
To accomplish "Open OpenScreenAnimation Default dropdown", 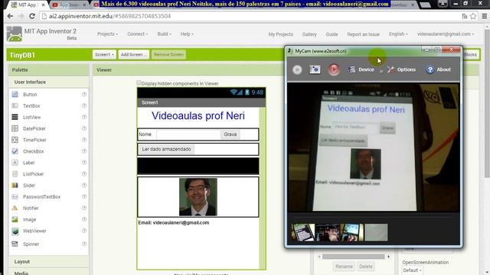I will point(412,270).
